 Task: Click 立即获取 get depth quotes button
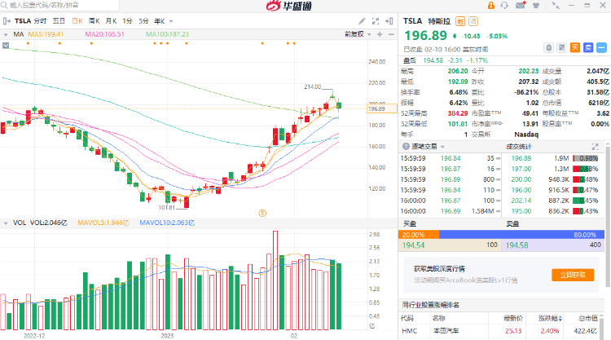click(x=573, y=275)
